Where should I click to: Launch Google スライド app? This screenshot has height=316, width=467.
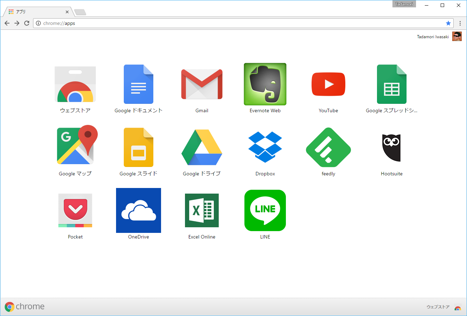(x=139, y=147)
